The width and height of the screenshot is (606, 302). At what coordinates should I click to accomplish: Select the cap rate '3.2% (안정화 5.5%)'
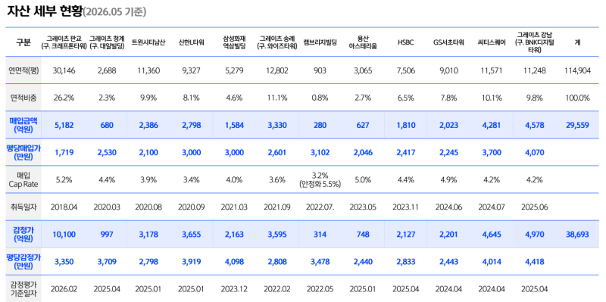pos(320,179)
